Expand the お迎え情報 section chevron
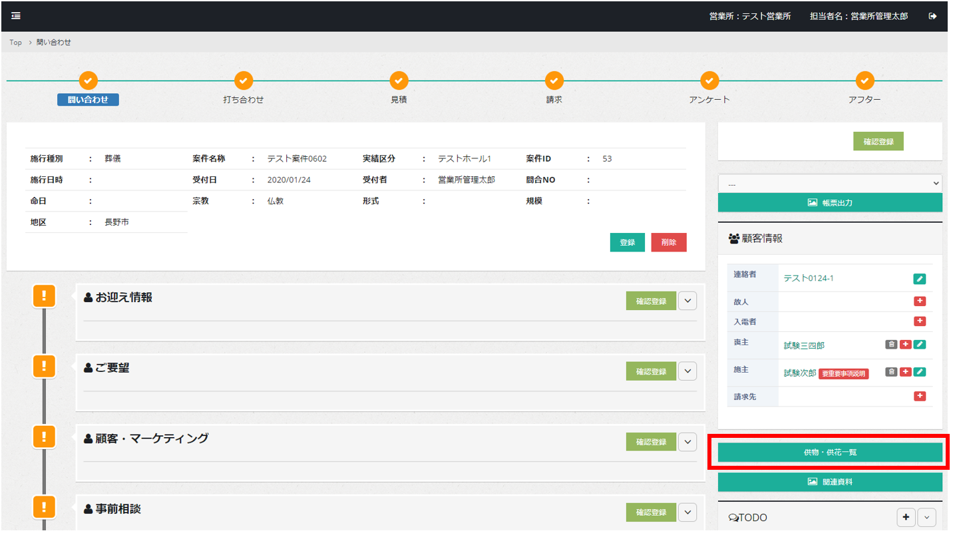 click(687, 301)
